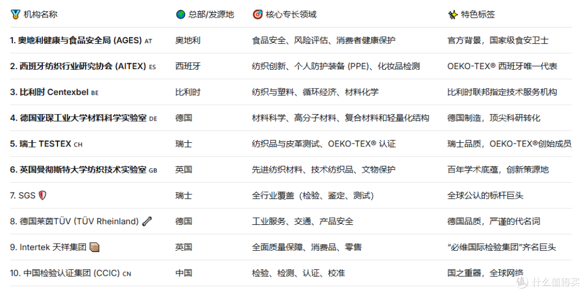Click the medal icon beside 机构名称
Viewport: 585px width, 294px height.
coord(15,15)
